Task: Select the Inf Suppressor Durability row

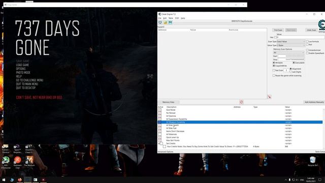Action: (240, 119)
